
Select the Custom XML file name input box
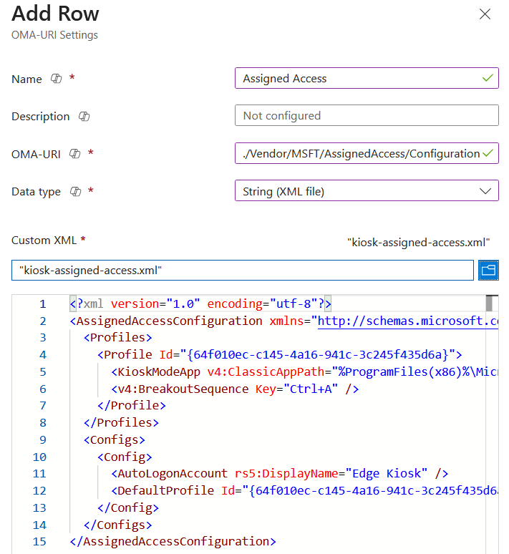click(x=242, y=270)
